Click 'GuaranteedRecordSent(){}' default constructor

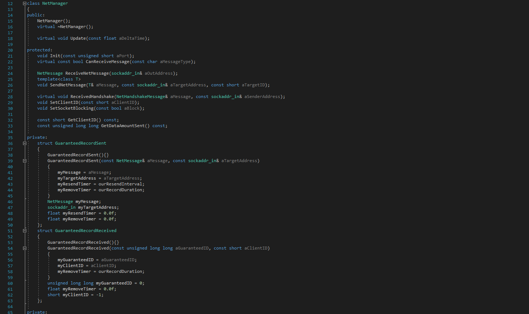(x=78, y=155)
